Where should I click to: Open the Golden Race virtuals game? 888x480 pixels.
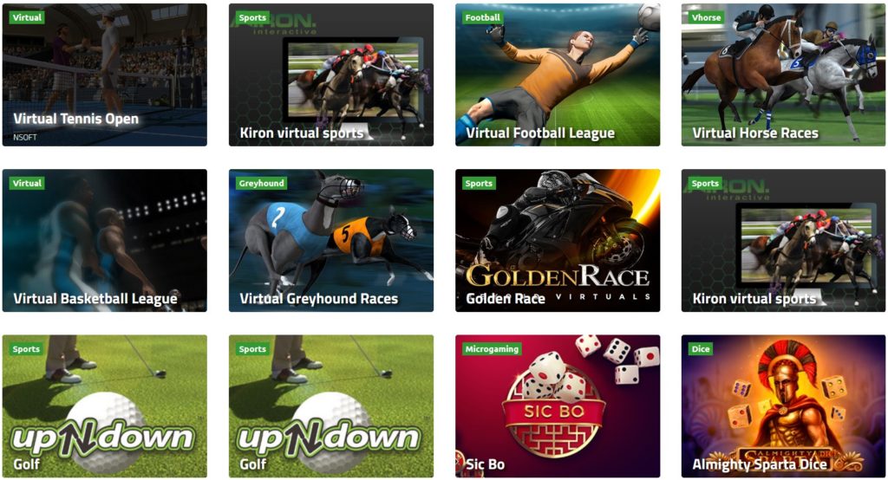(558, 241)
